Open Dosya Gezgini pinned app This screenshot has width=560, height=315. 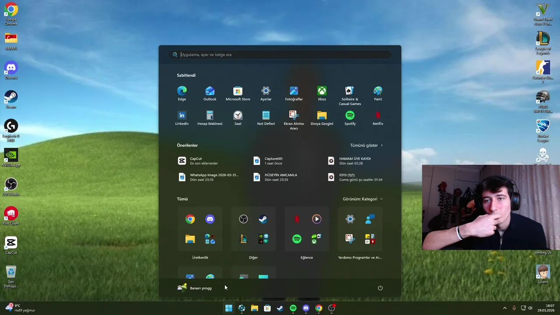pos(322,118)
